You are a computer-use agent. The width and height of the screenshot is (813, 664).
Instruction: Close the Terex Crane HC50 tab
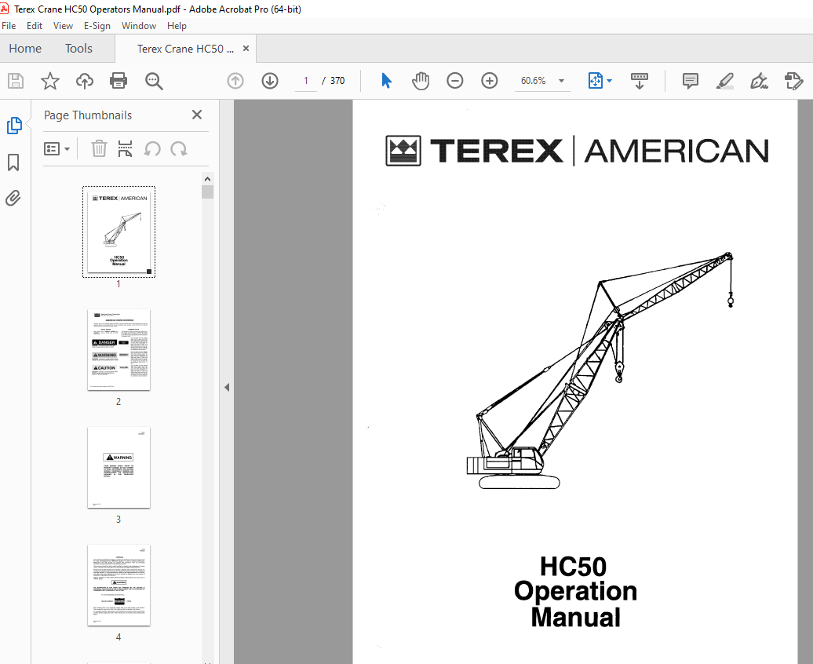[x=246, y=48]
